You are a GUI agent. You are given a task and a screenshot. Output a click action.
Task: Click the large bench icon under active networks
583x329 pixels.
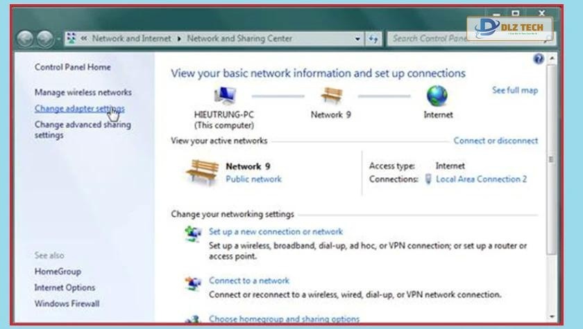point(202,172)
